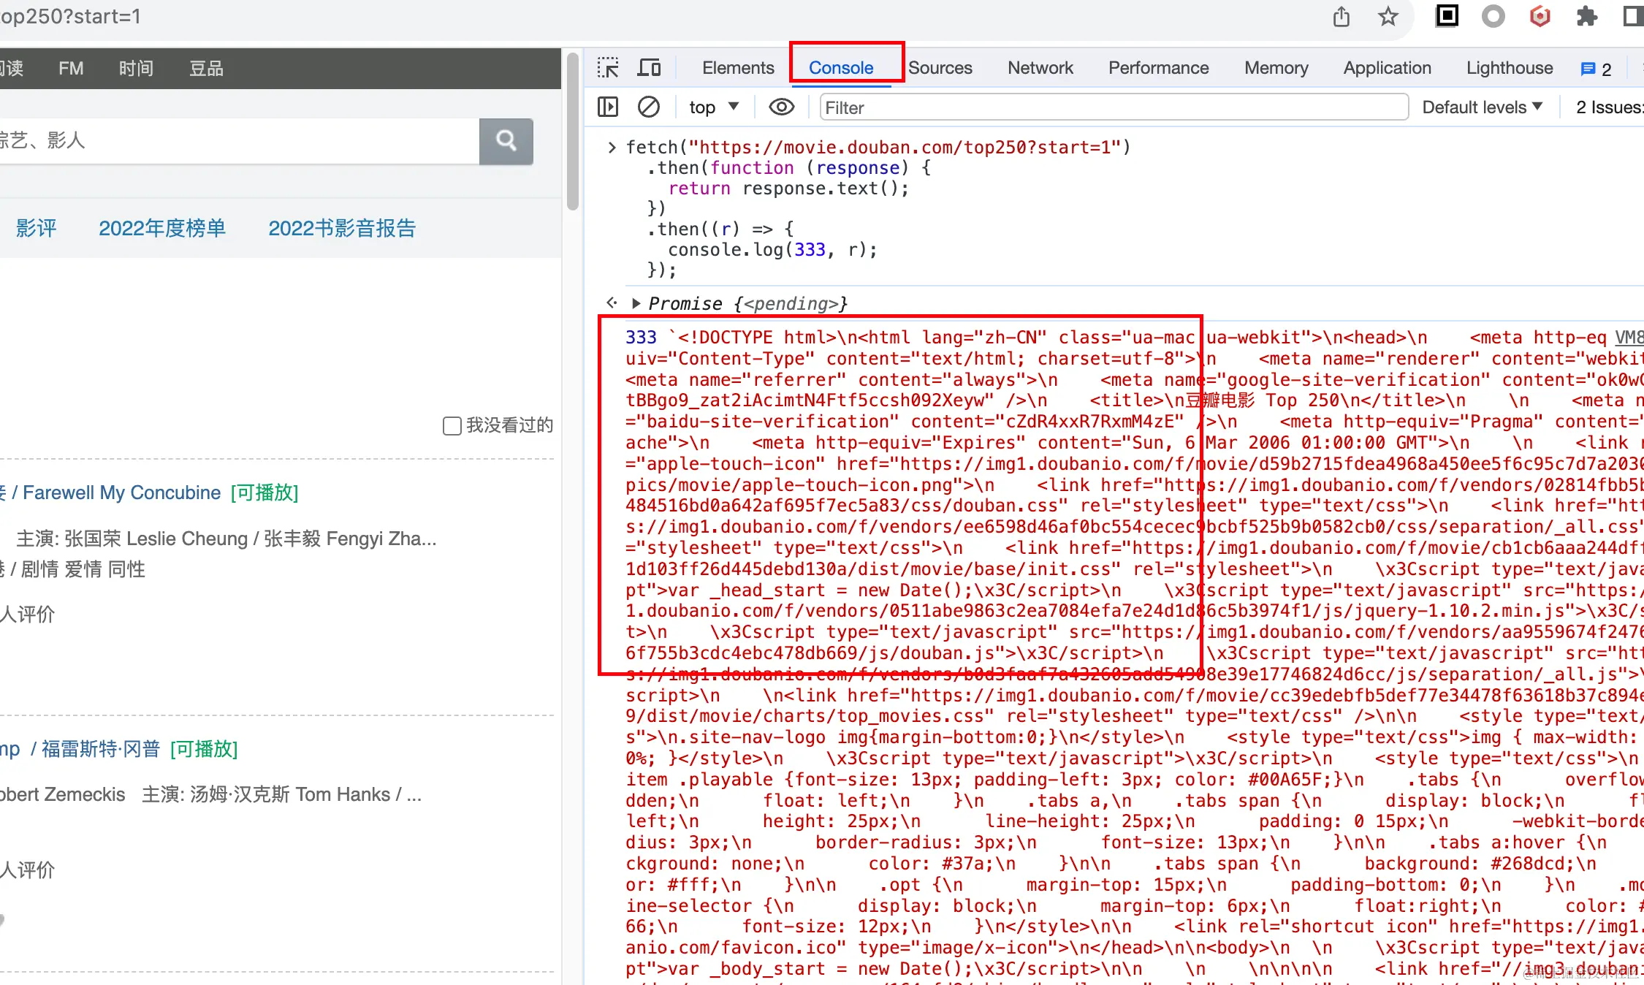Screen dimensions: 1644x985
Task: Open the 时间 nav link
Action: click(x=137, y=69)
